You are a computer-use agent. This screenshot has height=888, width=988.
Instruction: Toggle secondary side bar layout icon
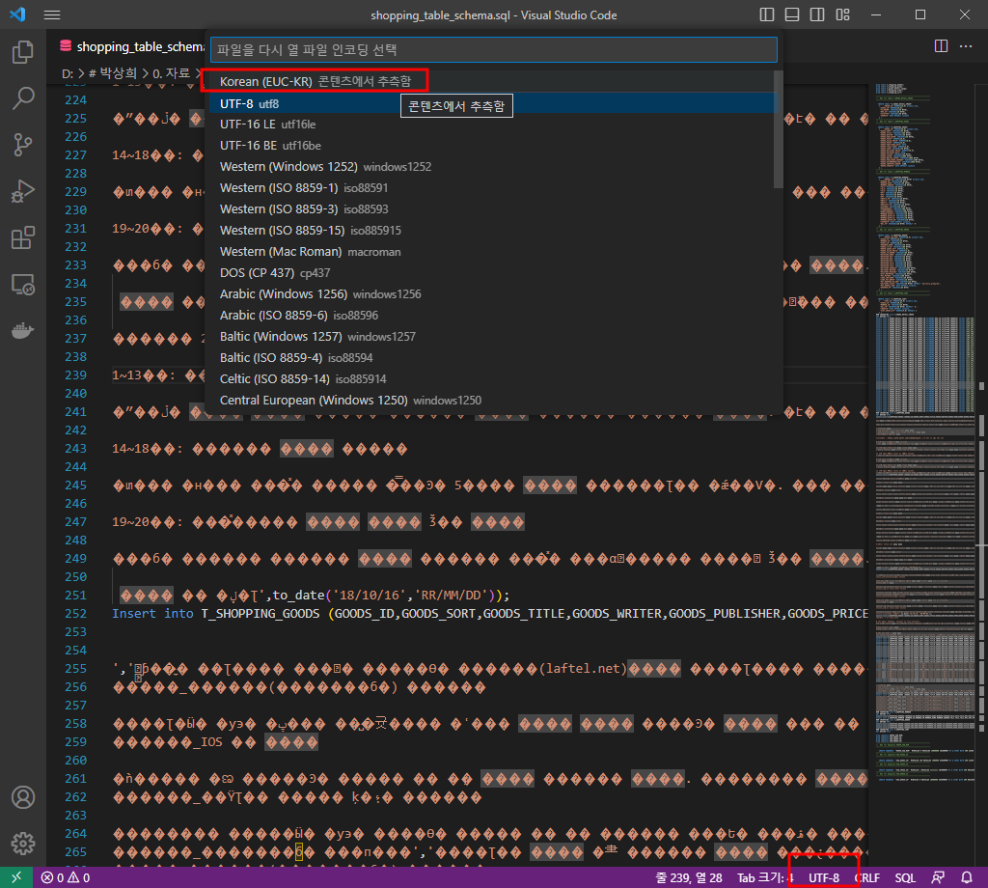click(817, 14)
